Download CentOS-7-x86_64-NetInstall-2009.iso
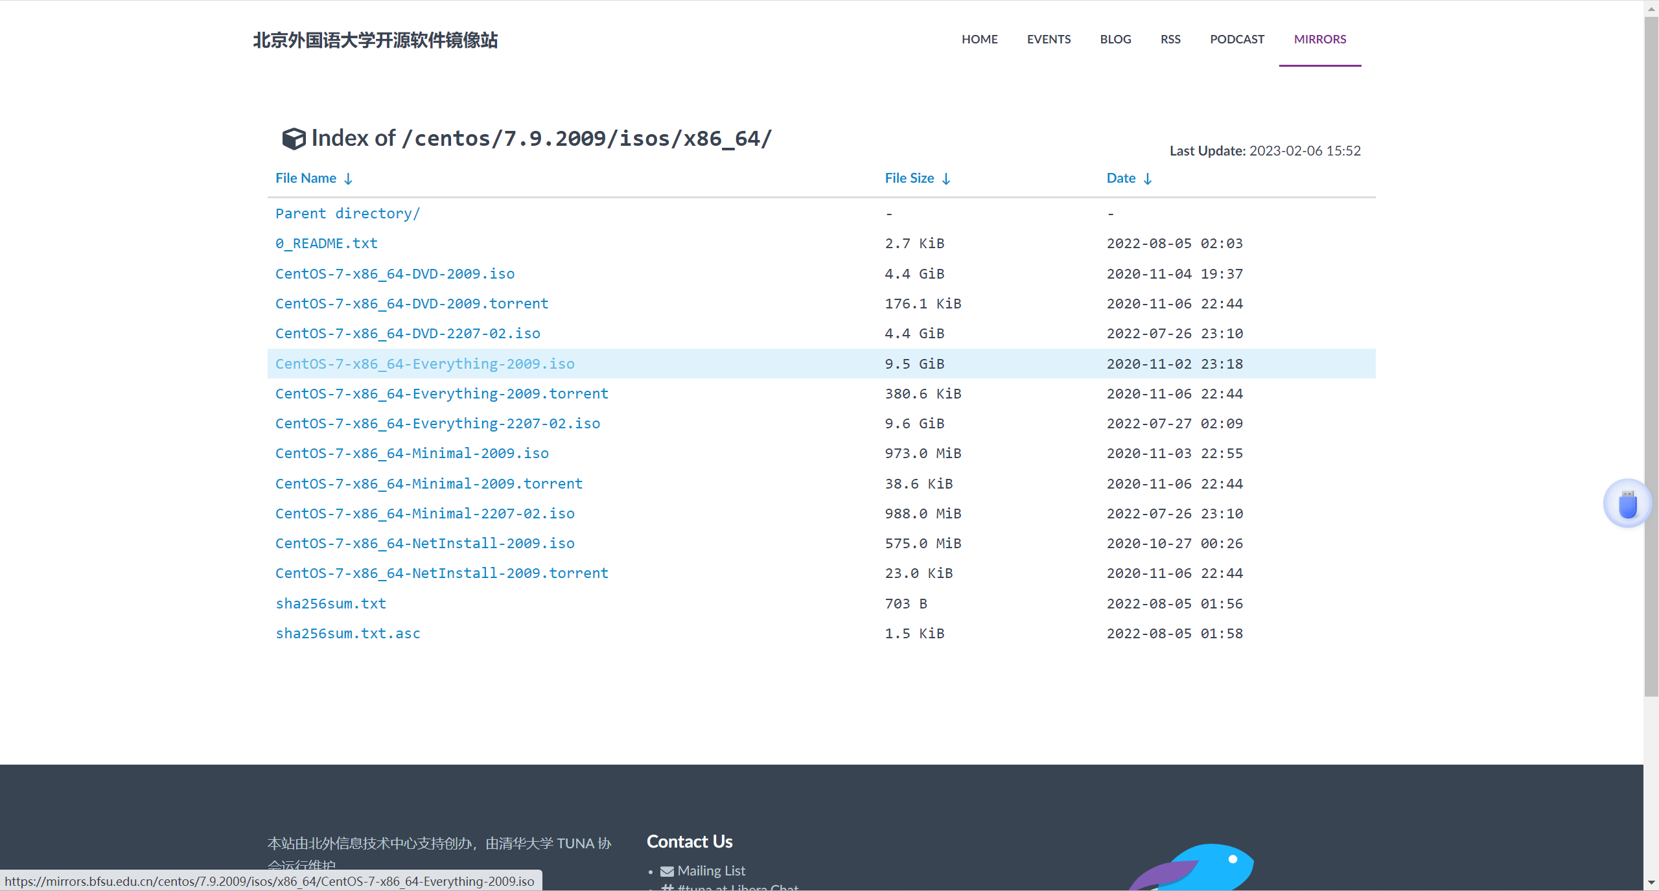 pyautogui.click(x=424, y=543)
